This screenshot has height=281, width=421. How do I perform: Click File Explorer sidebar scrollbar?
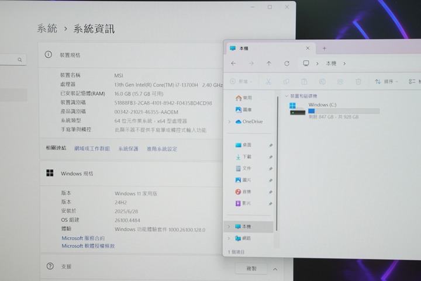pos(277,164)
